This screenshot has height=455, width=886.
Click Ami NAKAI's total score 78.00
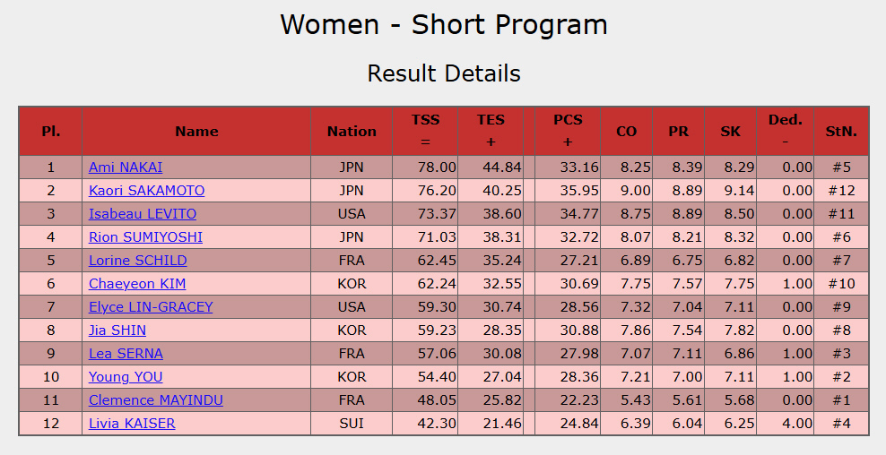pyautogui.click(x=439, y=167)
